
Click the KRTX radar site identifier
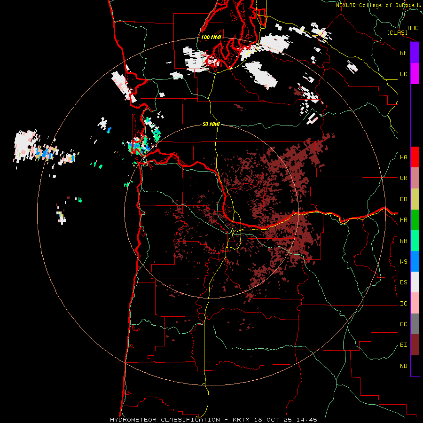click(241, 420)
